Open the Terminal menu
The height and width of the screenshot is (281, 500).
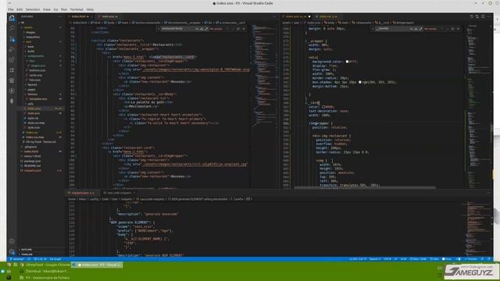77,9
